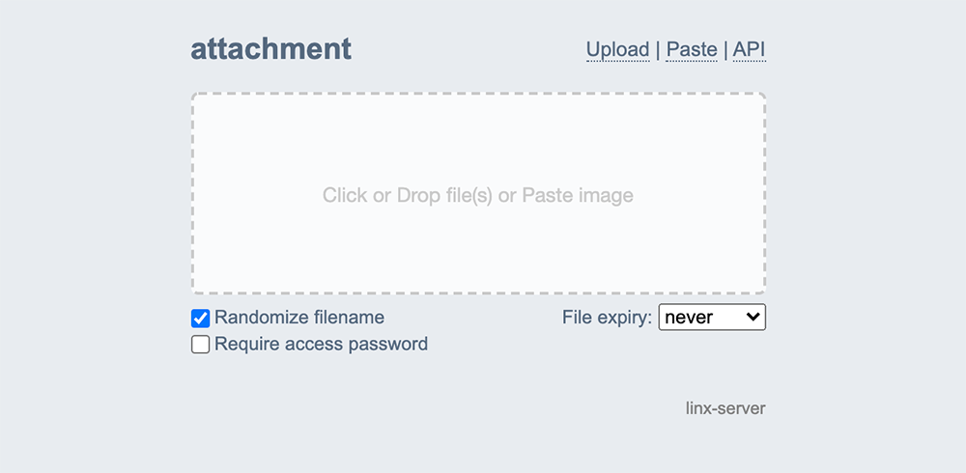Click the 'never' value in expiry select
The width and height of the screenshot is (966, 473).
pos(689,318)
